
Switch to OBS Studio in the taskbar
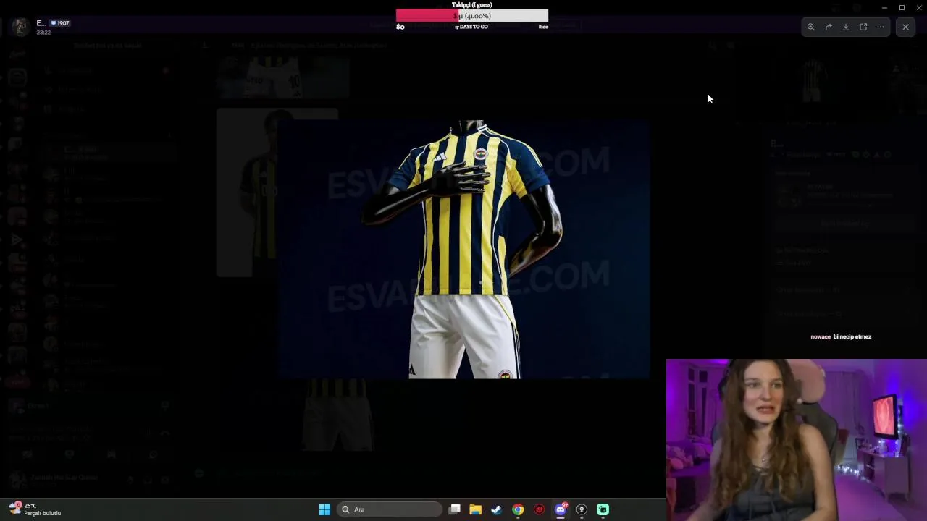582,509
